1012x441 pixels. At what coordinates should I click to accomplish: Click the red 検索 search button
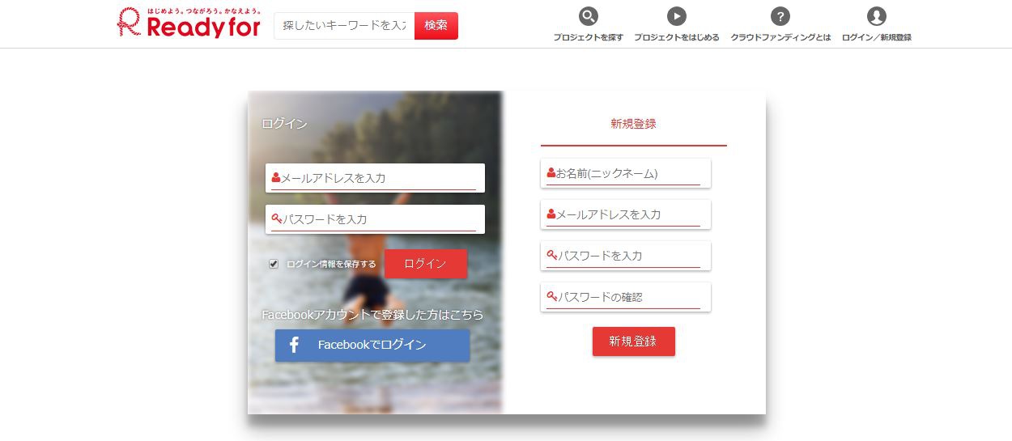[x=436, y=26]
